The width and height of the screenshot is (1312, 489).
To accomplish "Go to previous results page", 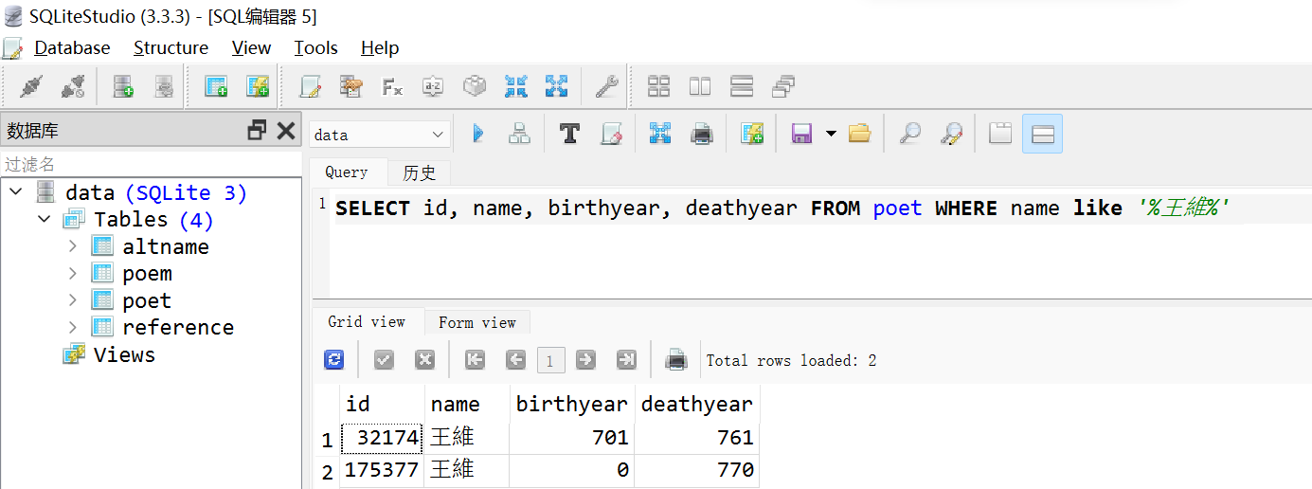I will tap(515, 360).
